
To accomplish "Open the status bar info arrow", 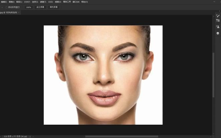I will tap(30, 136).
